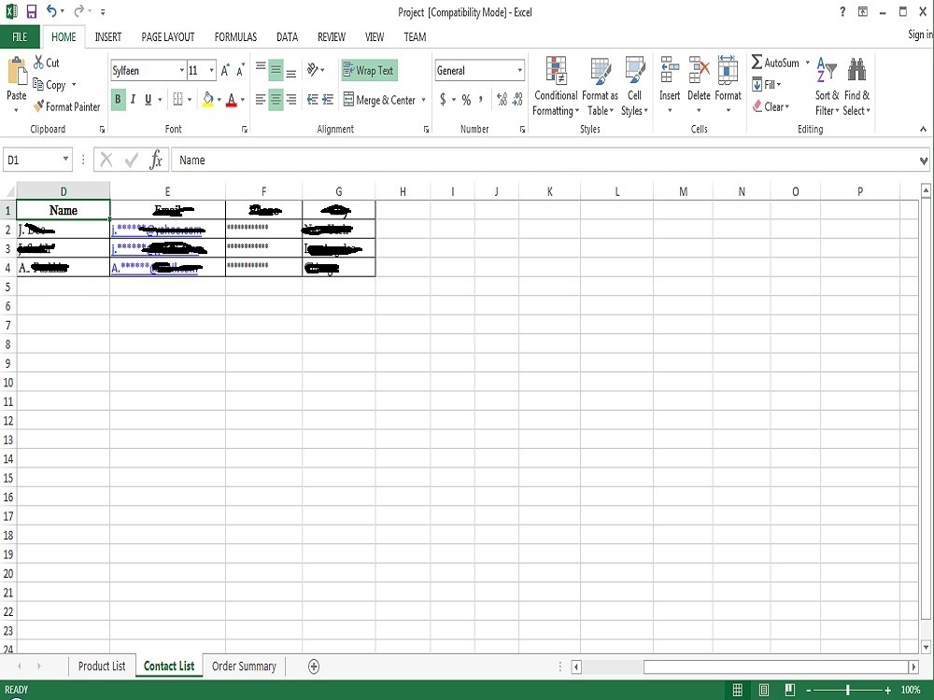934x700 pixels.
Task: Switch to Normal view in status bar
Action: click(x=738, y=690)
